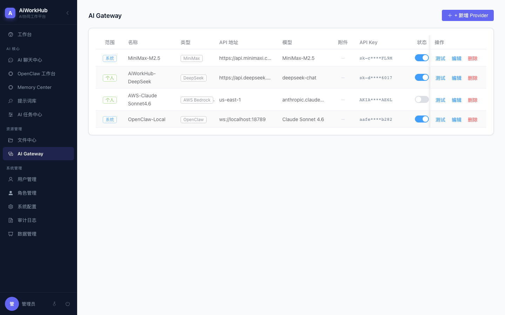Click the key icon beside 管理员
Viewport: 505px width, 315px height.
pos(54,304)
